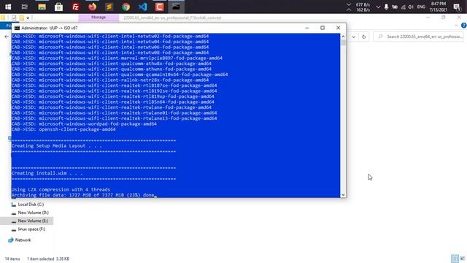Open Camtasia from the taskbar
Image resolution: width=467 pixels, height=263 pixels.
click(x=159, y=7)
